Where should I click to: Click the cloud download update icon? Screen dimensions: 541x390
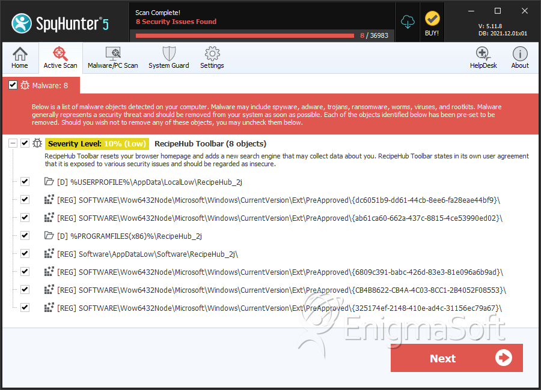pos(408,22)
